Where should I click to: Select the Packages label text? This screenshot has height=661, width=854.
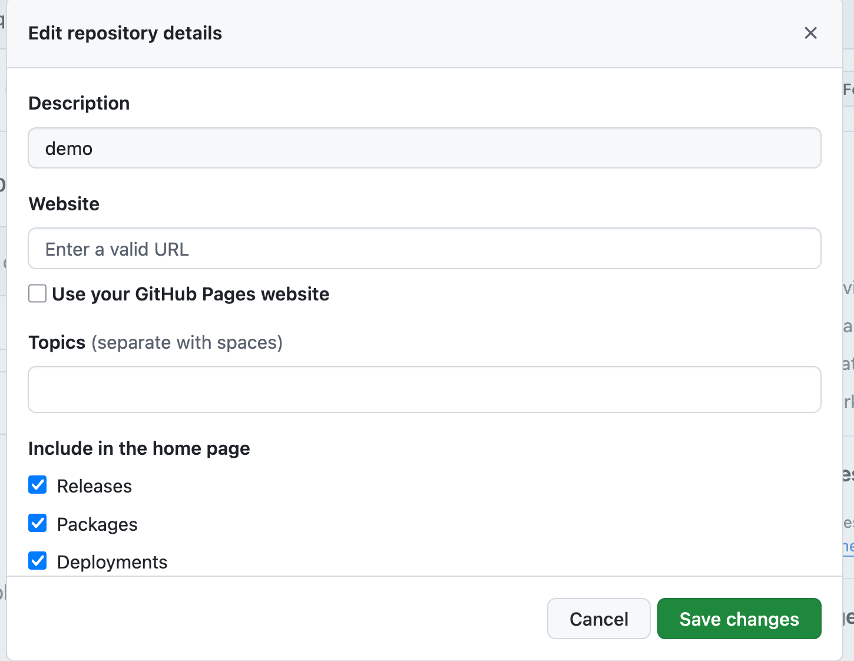[97, 524]
